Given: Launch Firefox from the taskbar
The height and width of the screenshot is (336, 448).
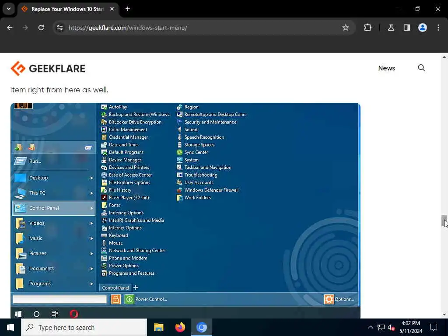Looking at the screenshot, I should 180,327.
